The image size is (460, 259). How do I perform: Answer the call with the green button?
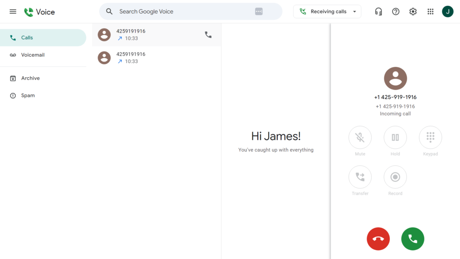click(x=412, y=239)
